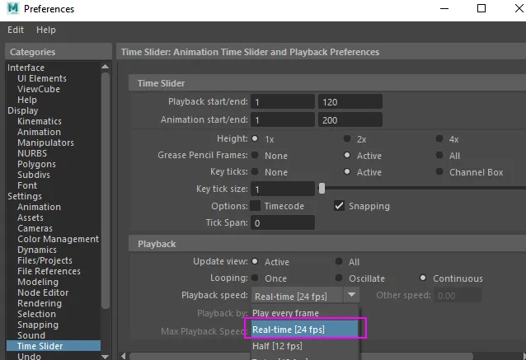Select Animation under Display category

coord(40,132)
